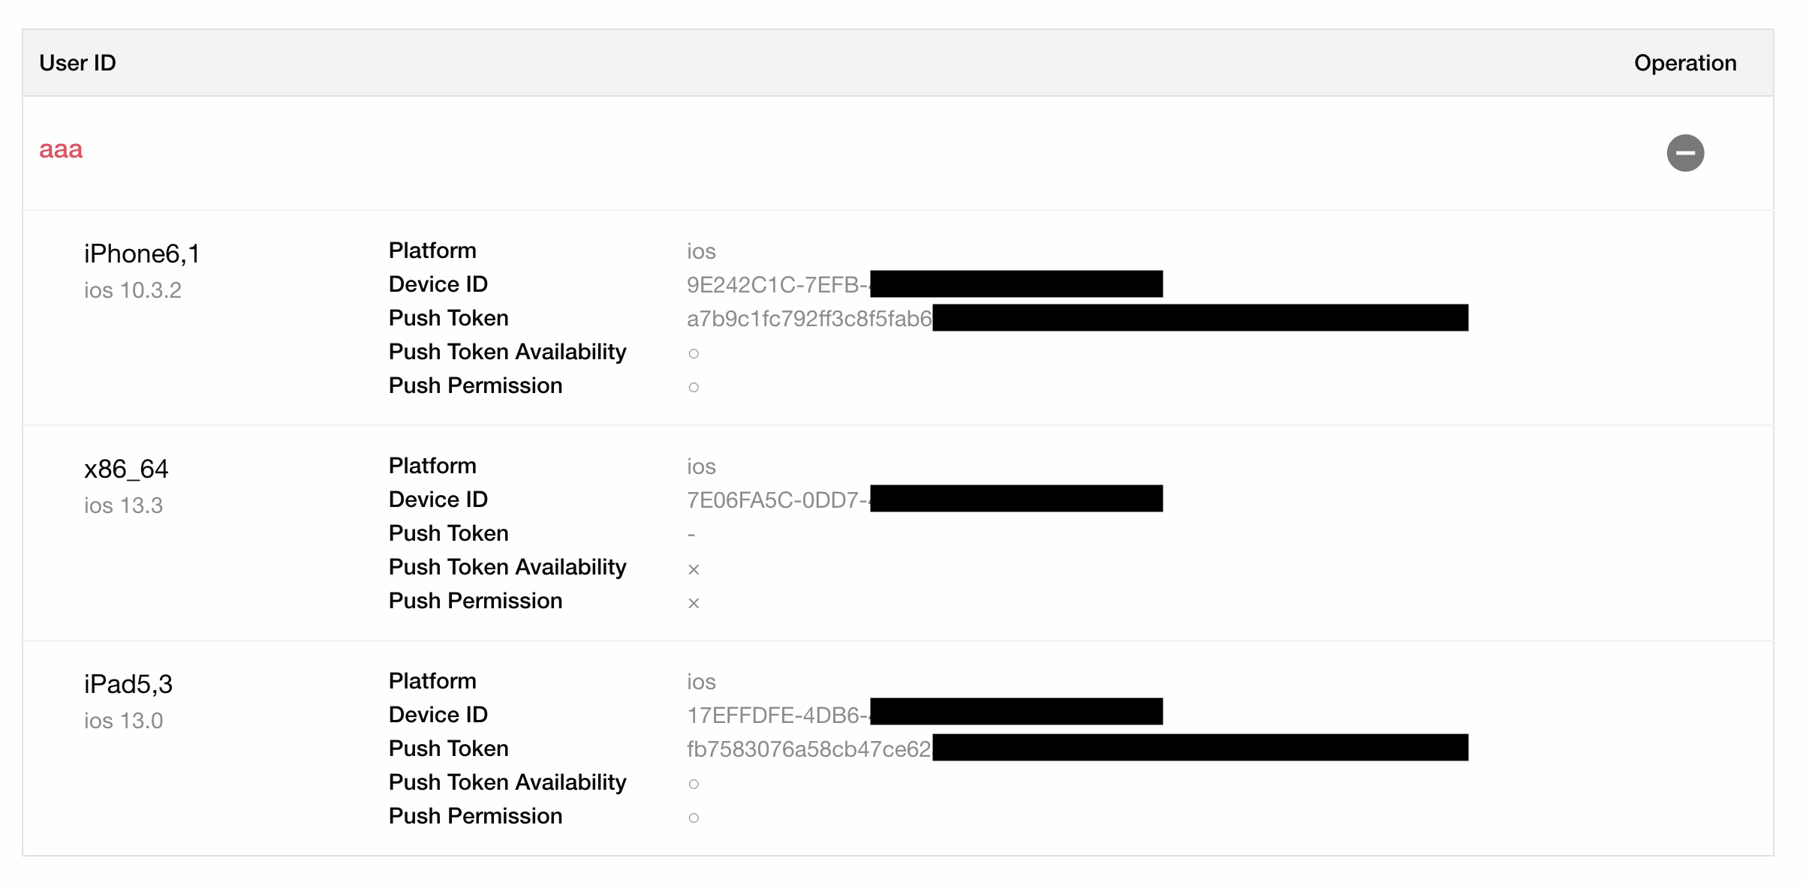1806x885 pixels.
Task: Click the Push Token starting with a7b9c1fc
Action: [1077, 318]
